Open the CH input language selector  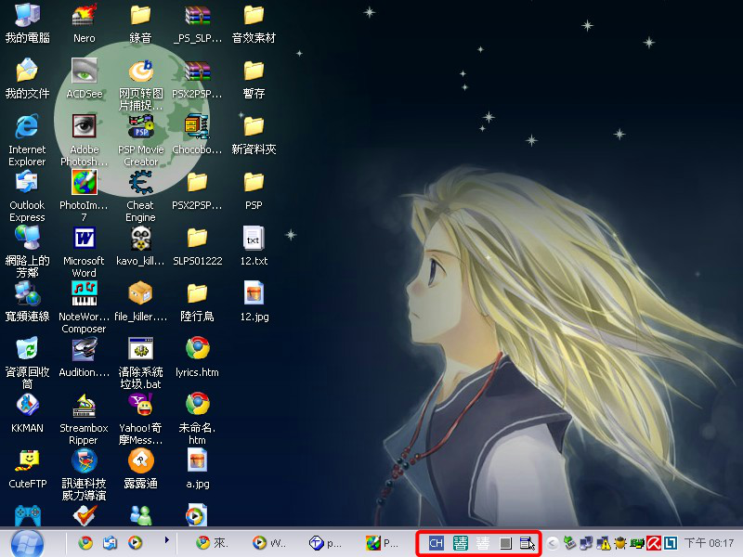point(437,543)
